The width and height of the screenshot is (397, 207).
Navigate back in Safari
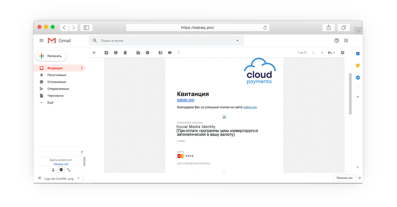coord(64,27)
